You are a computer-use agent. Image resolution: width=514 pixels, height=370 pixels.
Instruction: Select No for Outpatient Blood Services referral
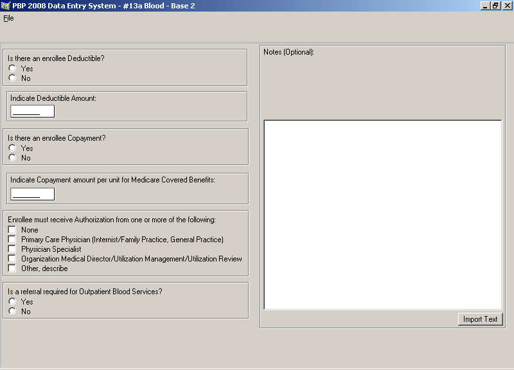12,311
